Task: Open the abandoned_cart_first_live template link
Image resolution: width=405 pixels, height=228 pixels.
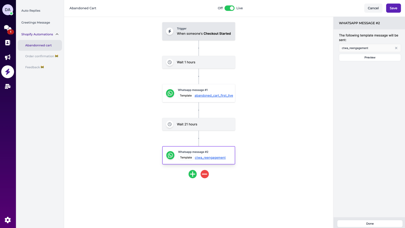Action: coord(214,96)
